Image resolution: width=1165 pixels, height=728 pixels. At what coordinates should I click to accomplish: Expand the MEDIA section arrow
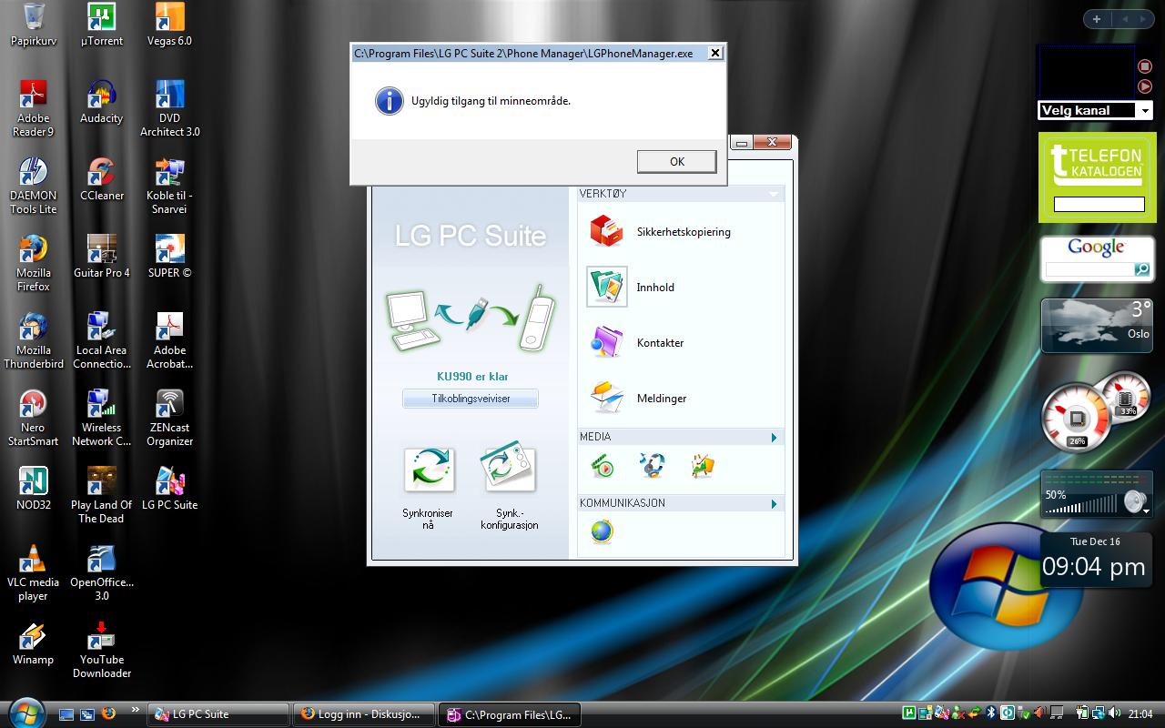[x=774, y=438]
